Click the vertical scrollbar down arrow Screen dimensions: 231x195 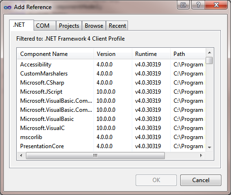click(x=209, y=148)
